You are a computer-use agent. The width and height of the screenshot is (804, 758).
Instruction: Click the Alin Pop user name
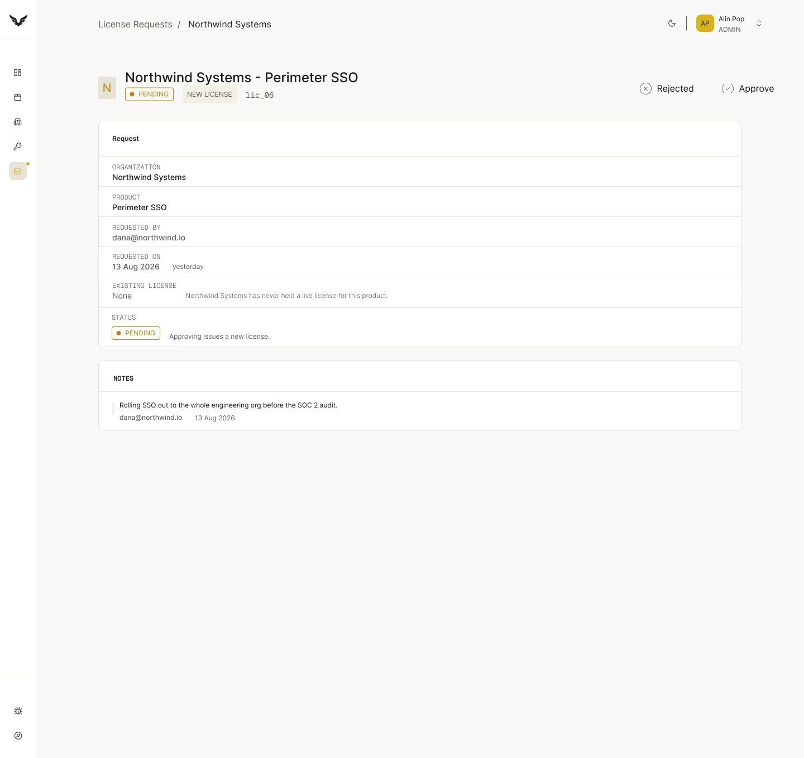(731, 19)
